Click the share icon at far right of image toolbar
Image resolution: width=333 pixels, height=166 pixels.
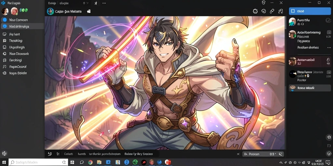pyautogui.click(x=281, y=11)
